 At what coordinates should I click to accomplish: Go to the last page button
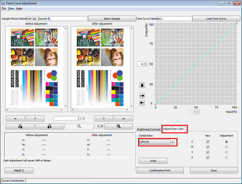124,118
